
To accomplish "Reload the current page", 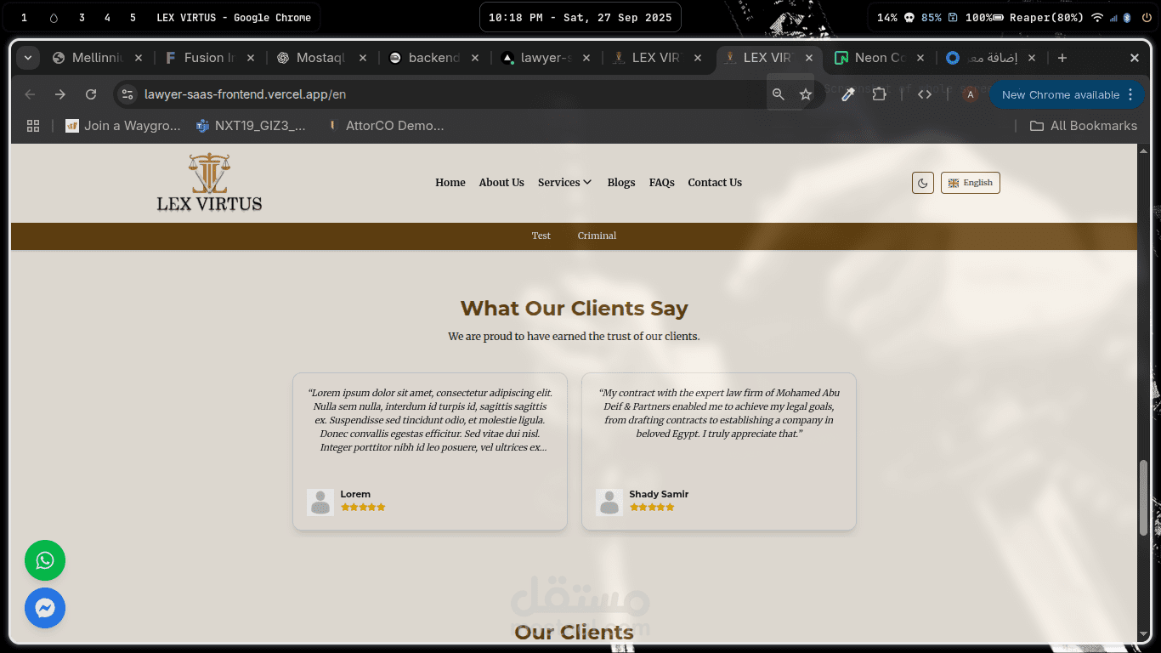I will [x=91, y=94].
